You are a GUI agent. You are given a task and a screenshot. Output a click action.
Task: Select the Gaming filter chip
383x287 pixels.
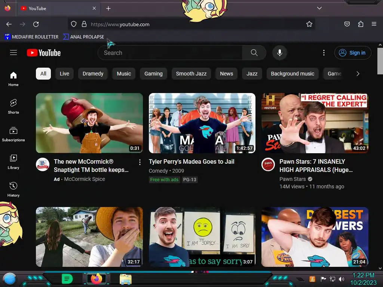click(x=153, y=74)
